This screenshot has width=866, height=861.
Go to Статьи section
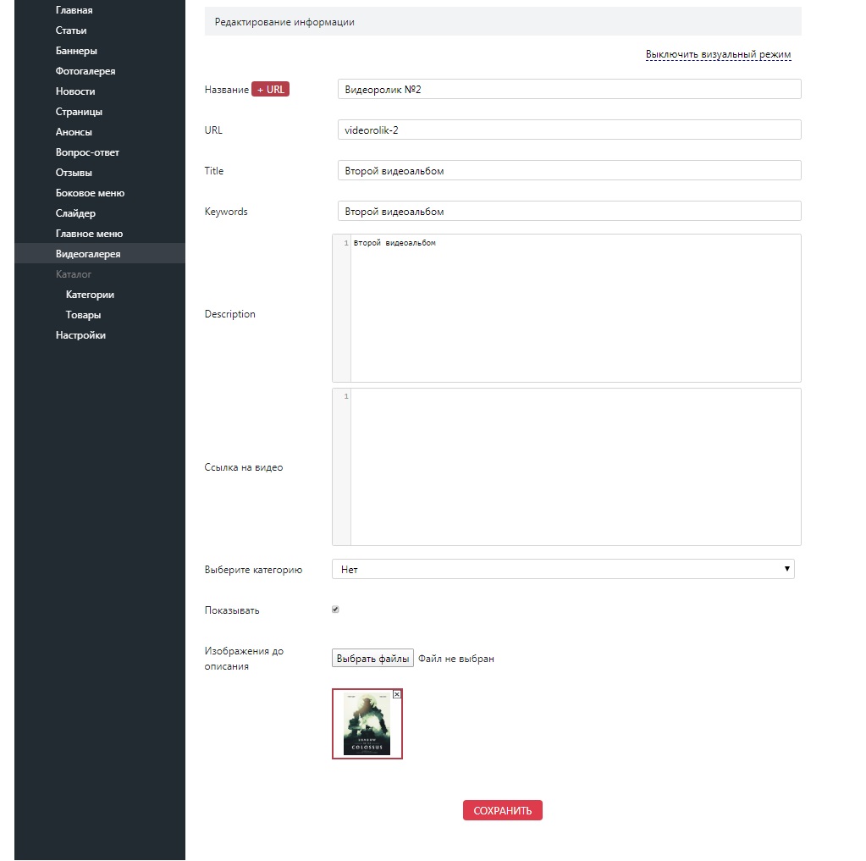point(71,30)
